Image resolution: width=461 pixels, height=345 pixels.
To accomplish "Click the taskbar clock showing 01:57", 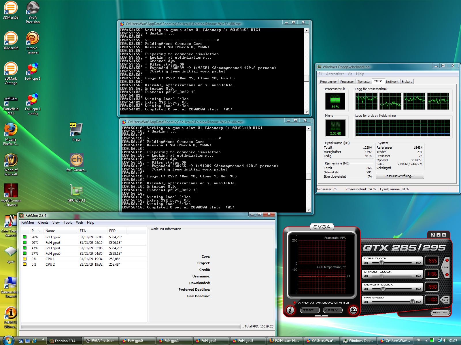I will [453, 341].
